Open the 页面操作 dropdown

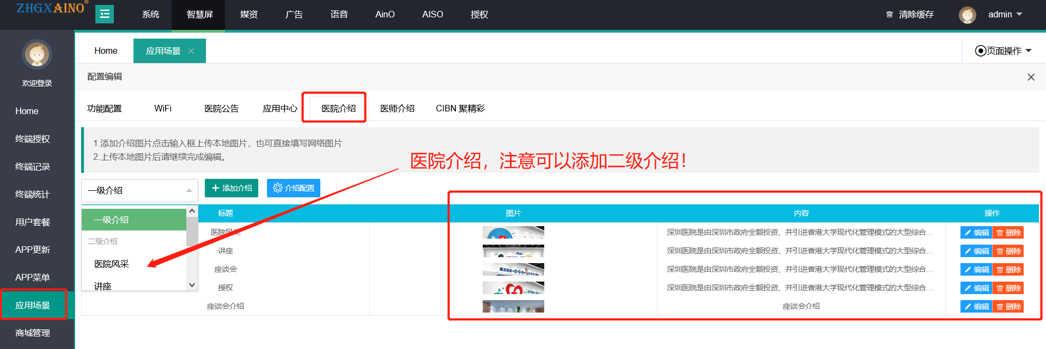[x=1003, y=51]
